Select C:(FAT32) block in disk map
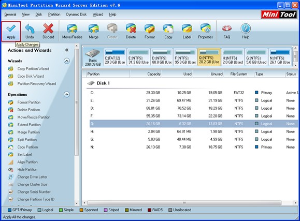Screen dimensions: 300x221 tap(115, 57)
